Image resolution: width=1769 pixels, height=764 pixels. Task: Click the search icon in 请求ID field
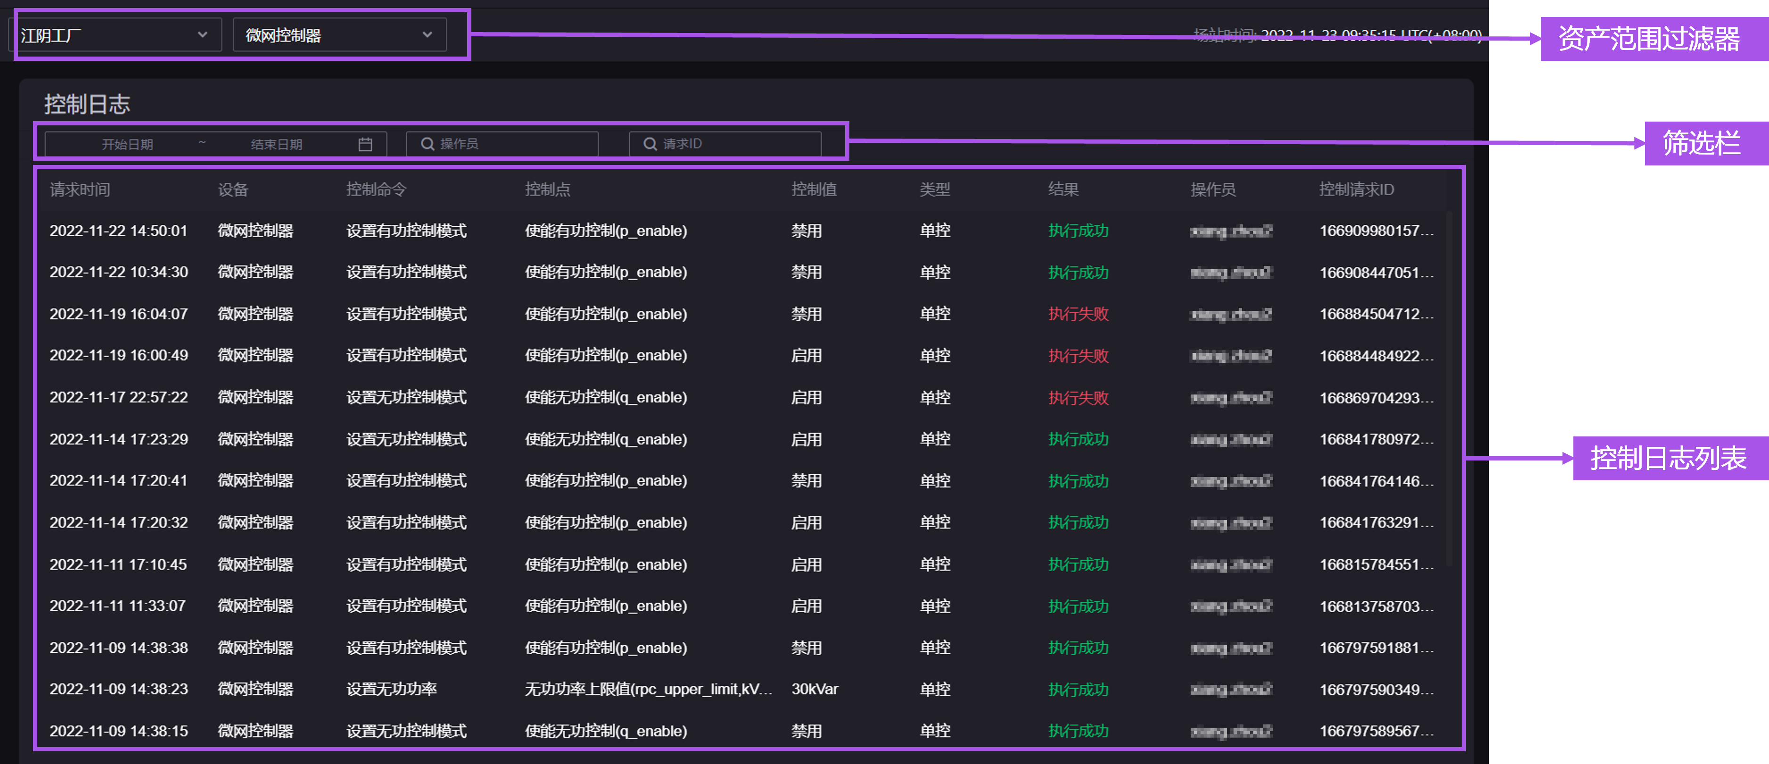point(650,144)
